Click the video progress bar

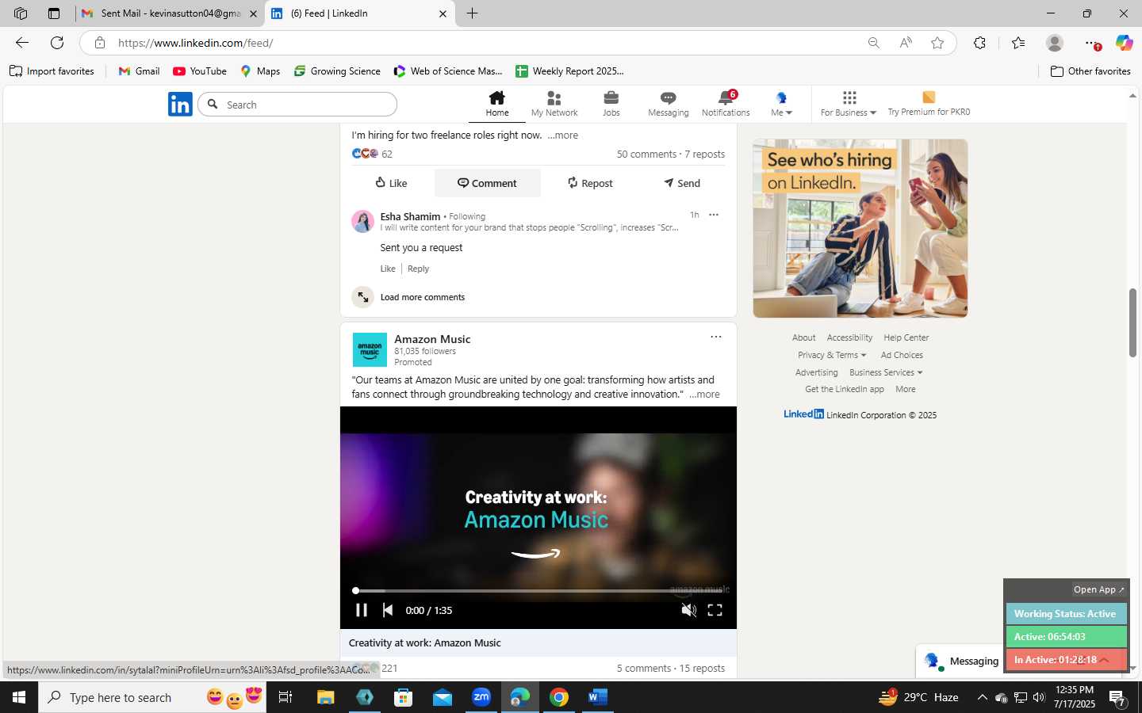coord(538,590)
